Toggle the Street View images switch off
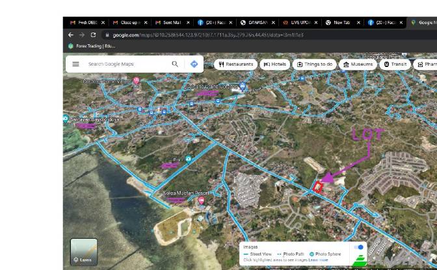 point(358,247)
